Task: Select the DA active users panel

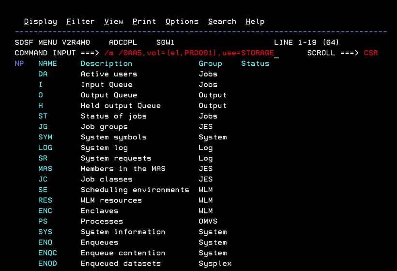Action: (x=43, y=74)
